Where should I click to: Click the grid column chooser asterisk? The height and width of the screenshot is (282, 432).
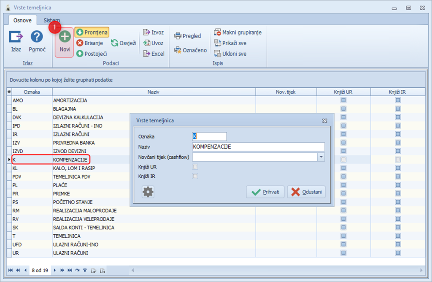(9, 92)
